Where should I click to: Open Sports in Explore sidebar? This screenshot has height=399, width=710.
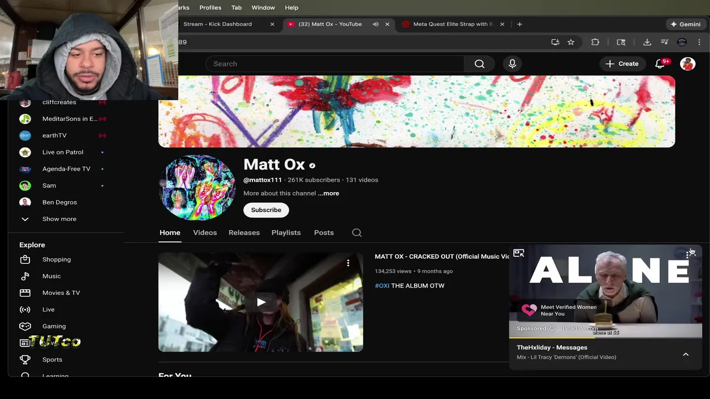(52, 360)
